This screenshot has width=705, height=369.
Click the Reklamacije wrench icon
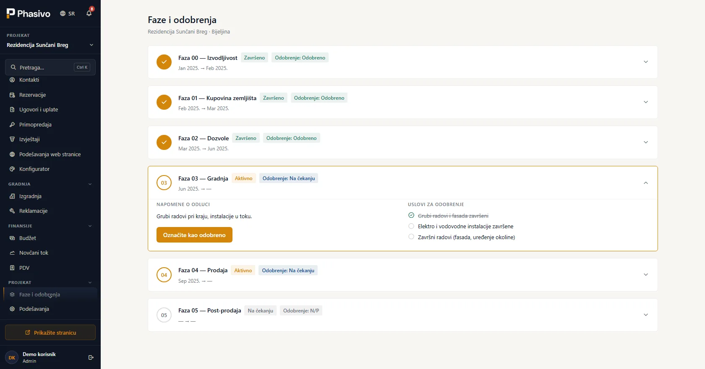point(12,211)
